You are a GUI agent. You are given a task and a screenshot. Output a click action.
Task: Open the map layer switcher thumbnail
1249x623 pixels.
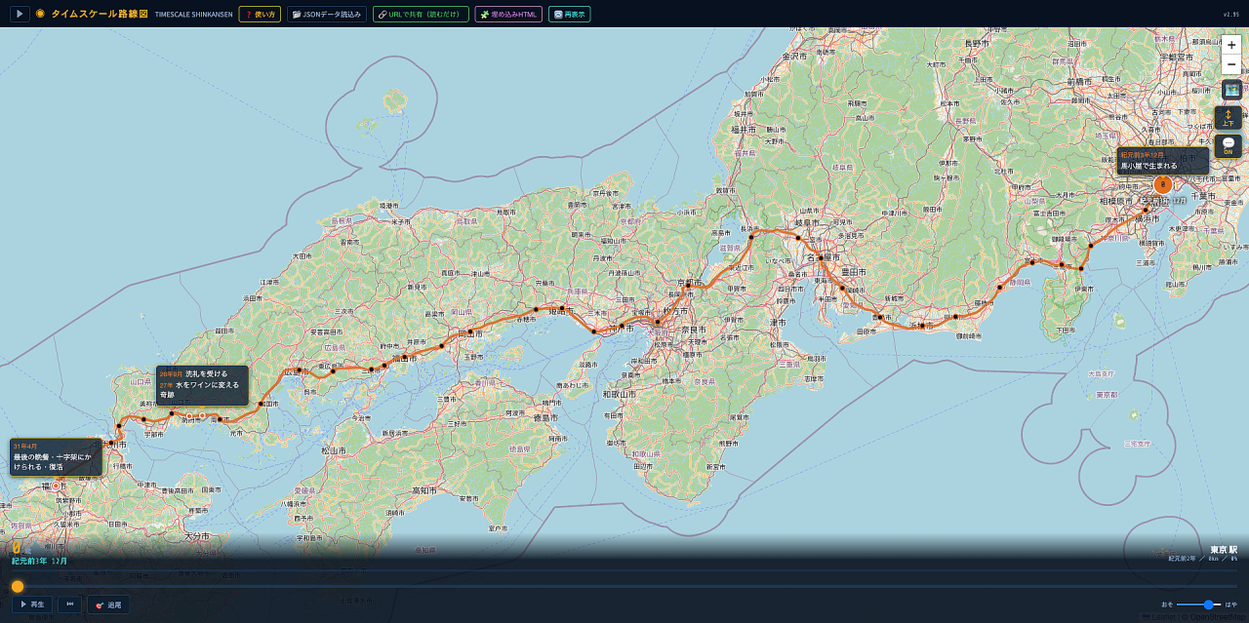[x=1231, y=90]
